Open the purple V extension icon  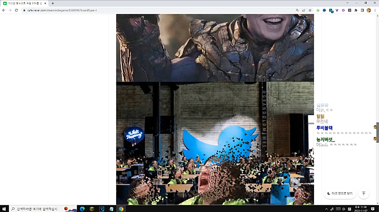click(337, 10)
